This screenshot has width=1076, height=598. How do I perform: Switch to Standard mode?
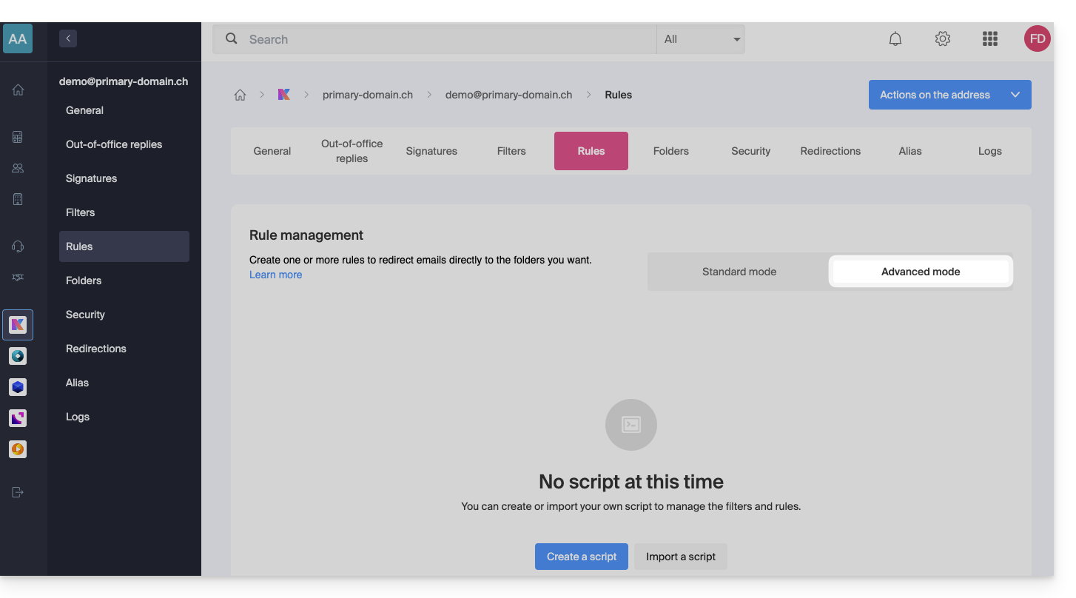tap(739, 272)
